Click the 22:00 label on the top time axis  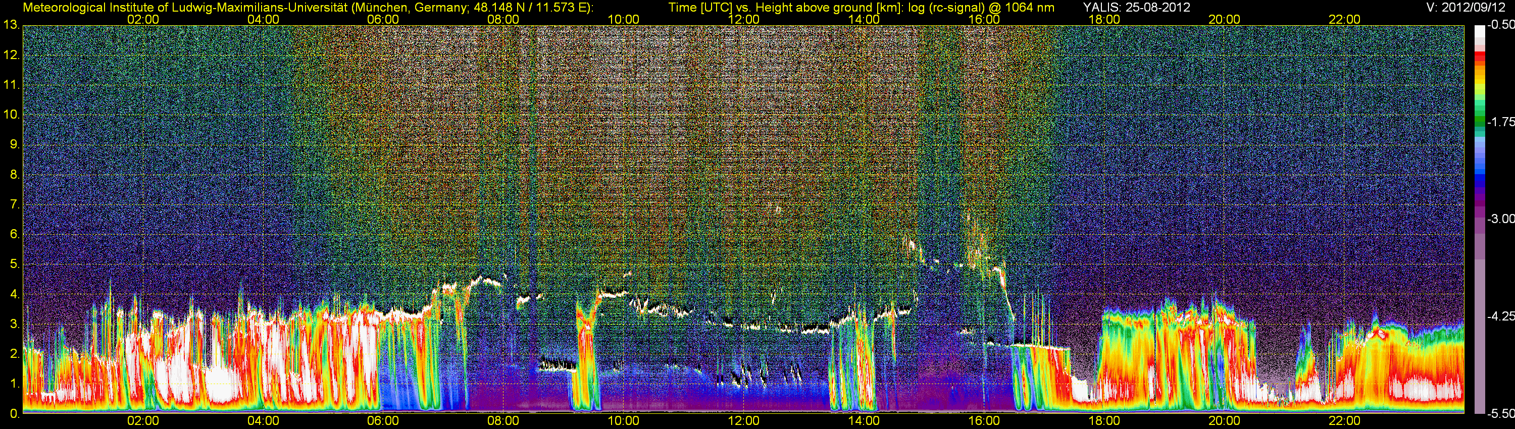pos(1344,19)
